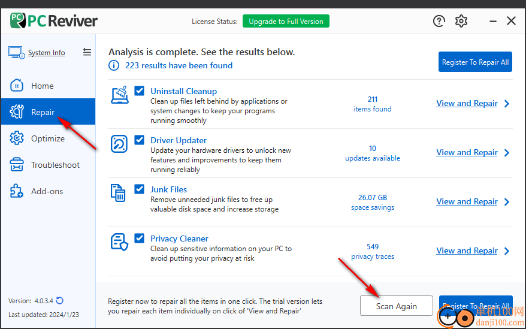
Task: Open the Add-ons section
Action: pyautogui.click(x=48, y=191)
